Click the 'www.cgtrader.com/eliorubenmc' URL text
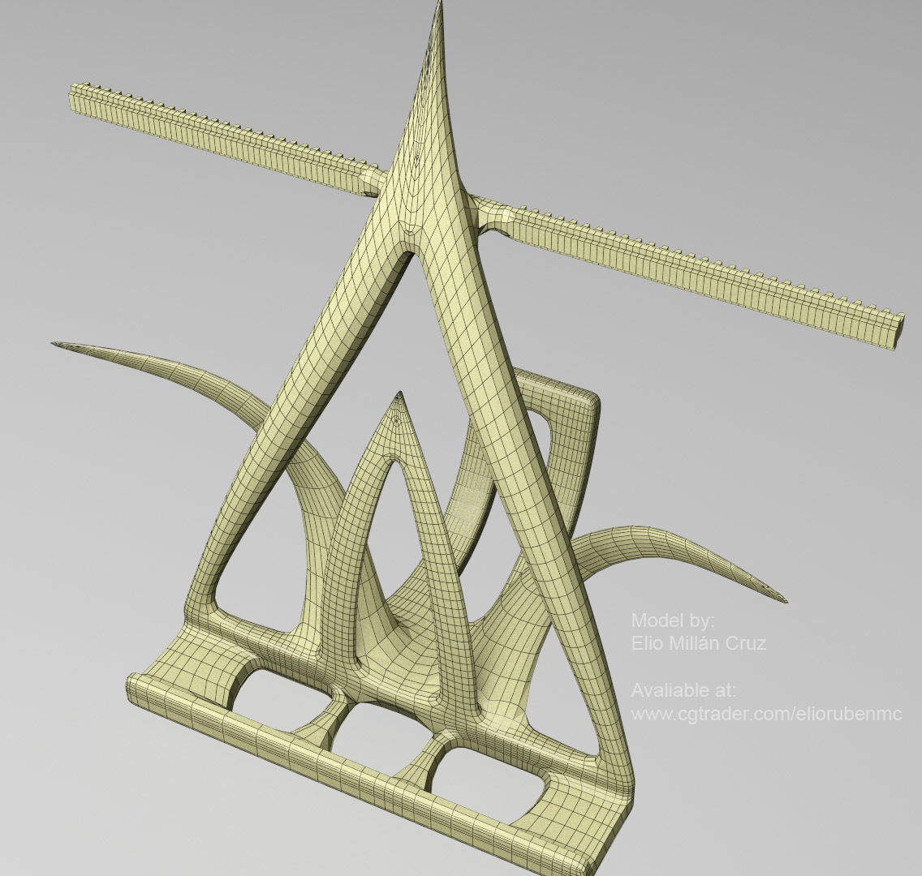 click(x=766, y=715)
